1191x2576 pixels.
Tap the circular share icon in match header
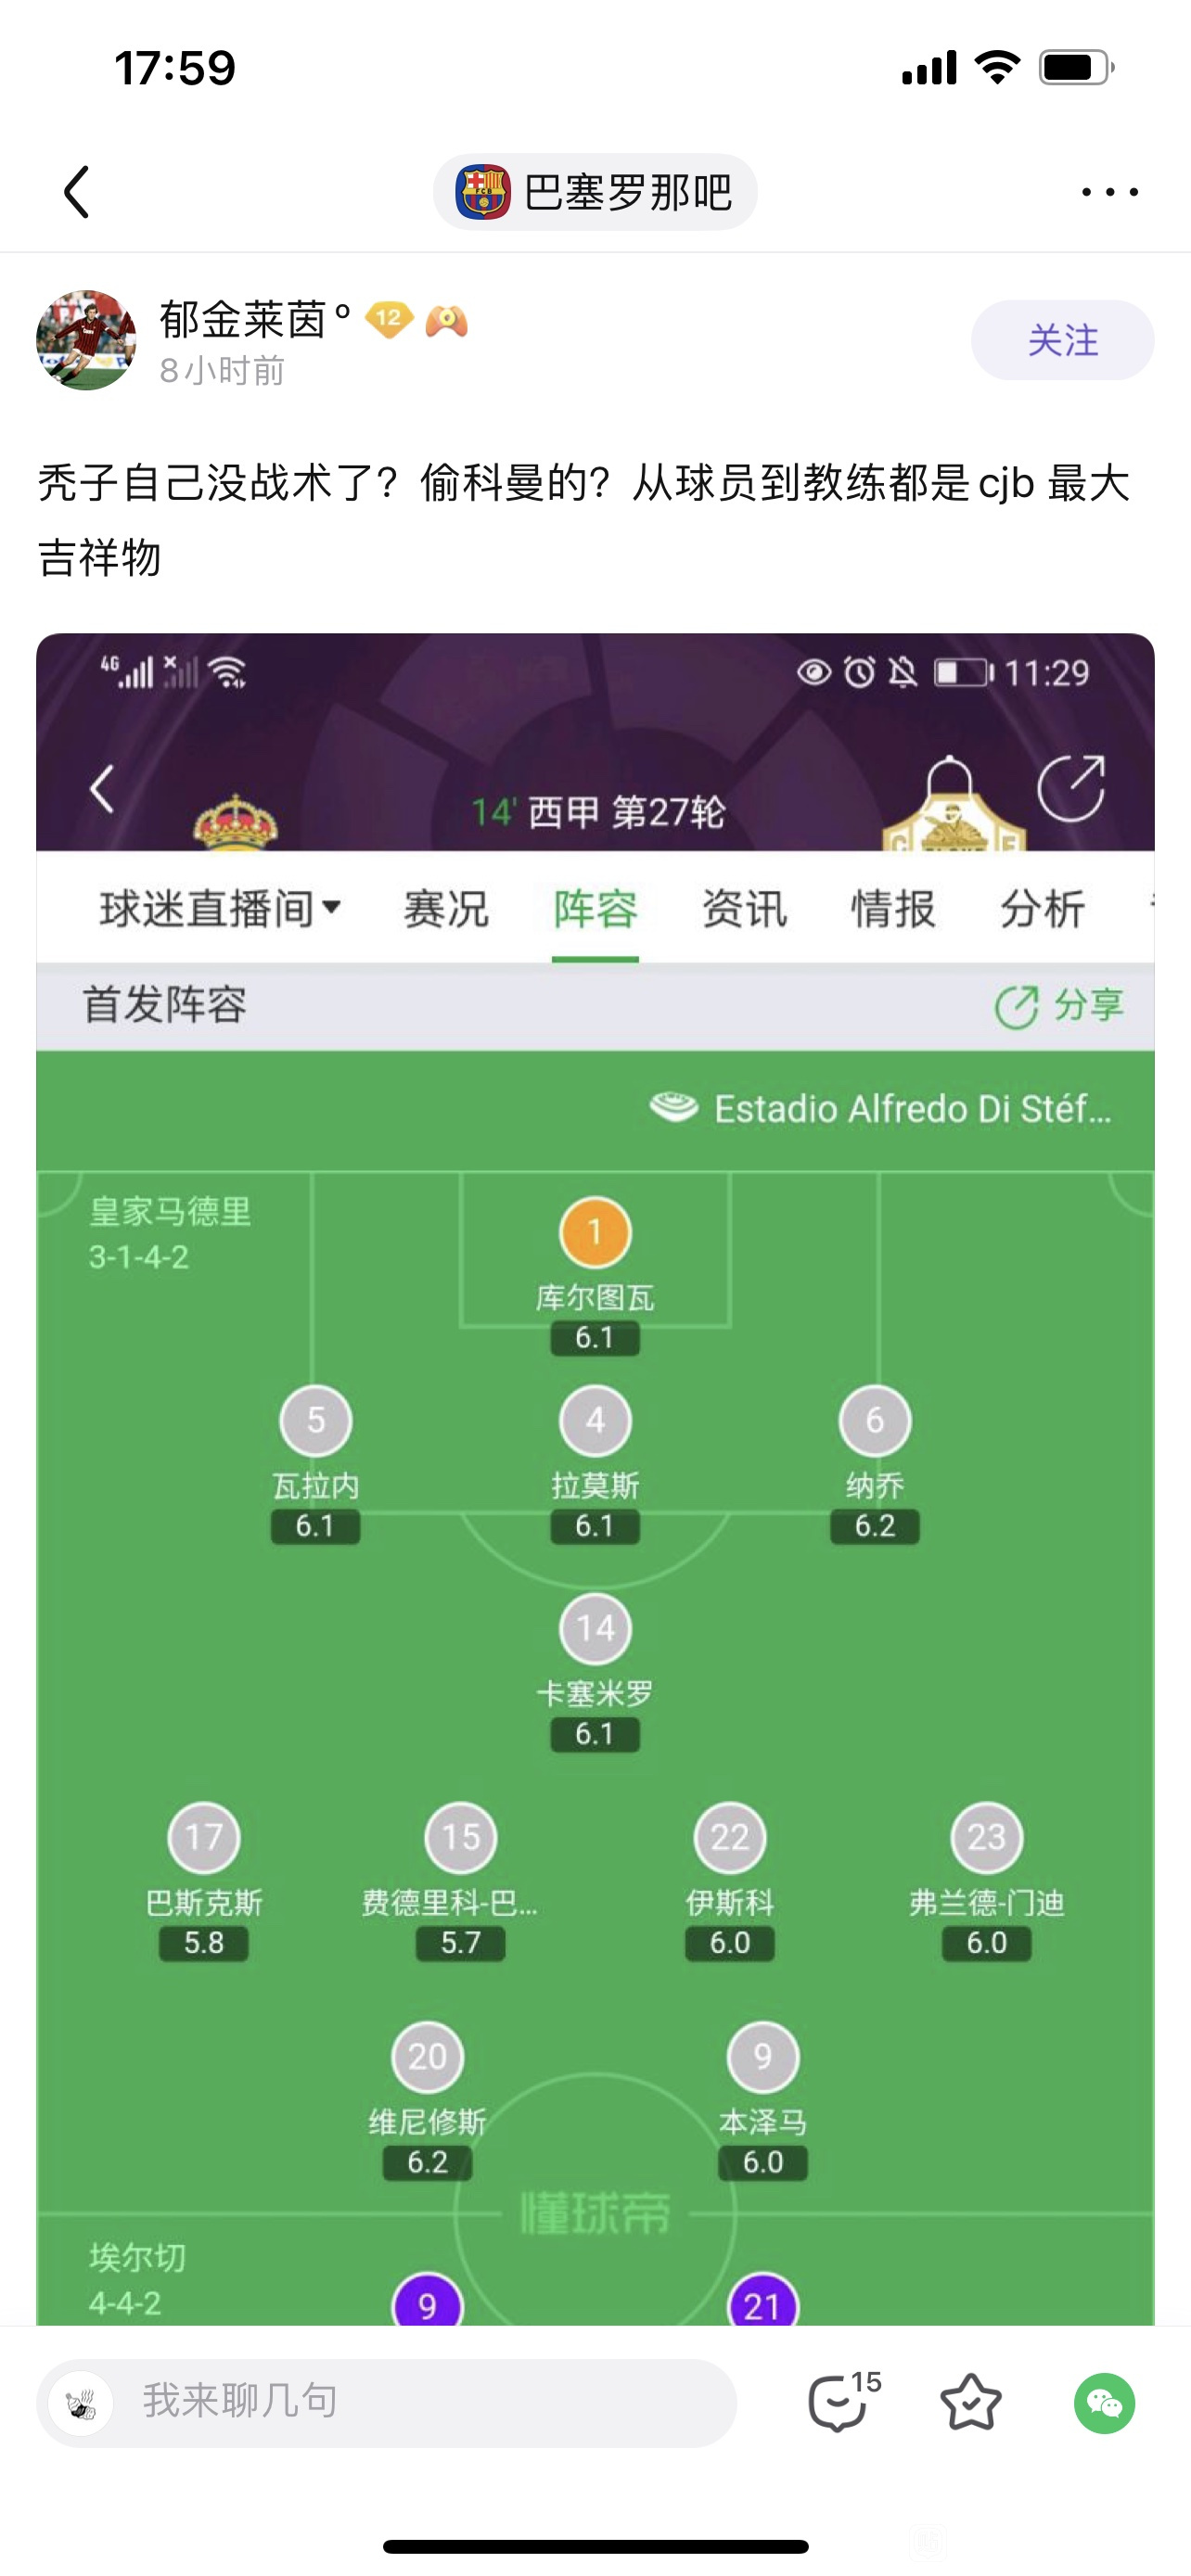click(1071, 788)
